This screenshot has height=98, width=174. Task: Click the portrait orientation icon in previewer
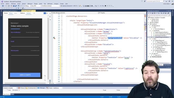point(45,13)
